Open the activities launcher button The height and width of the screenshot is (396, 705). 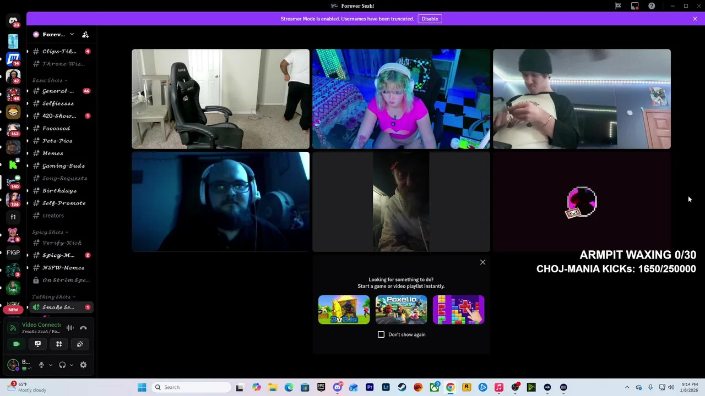[59, 344]
